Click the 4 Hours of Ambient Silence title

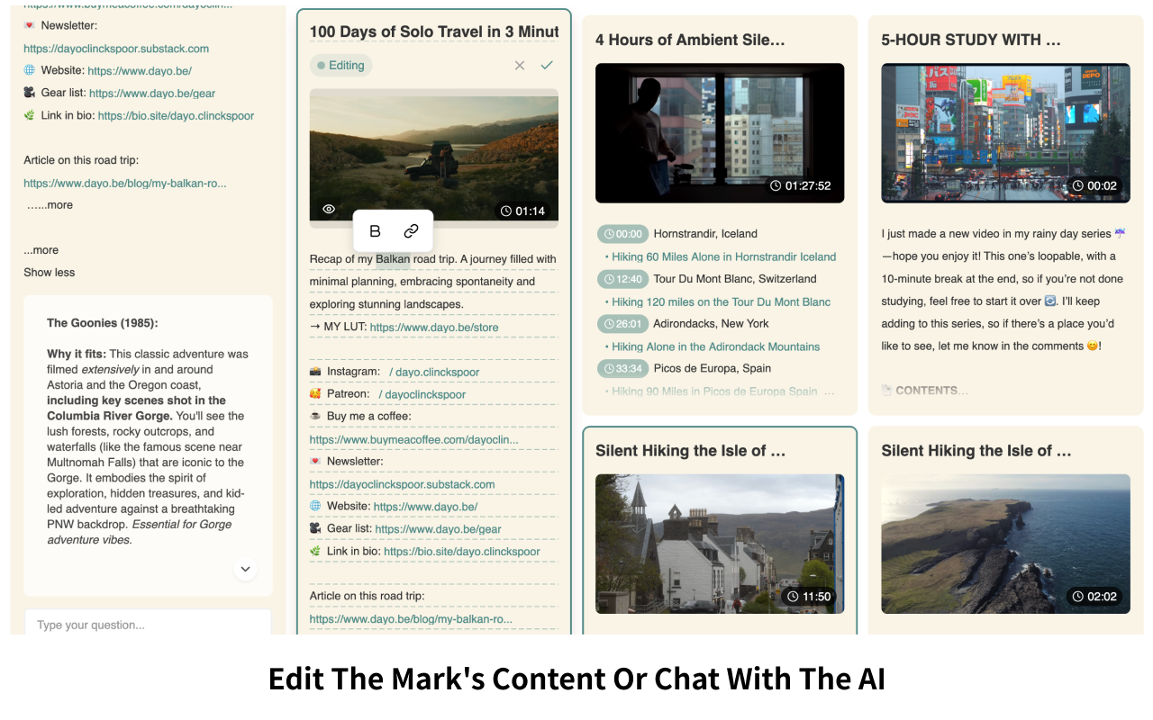point(690,40)
